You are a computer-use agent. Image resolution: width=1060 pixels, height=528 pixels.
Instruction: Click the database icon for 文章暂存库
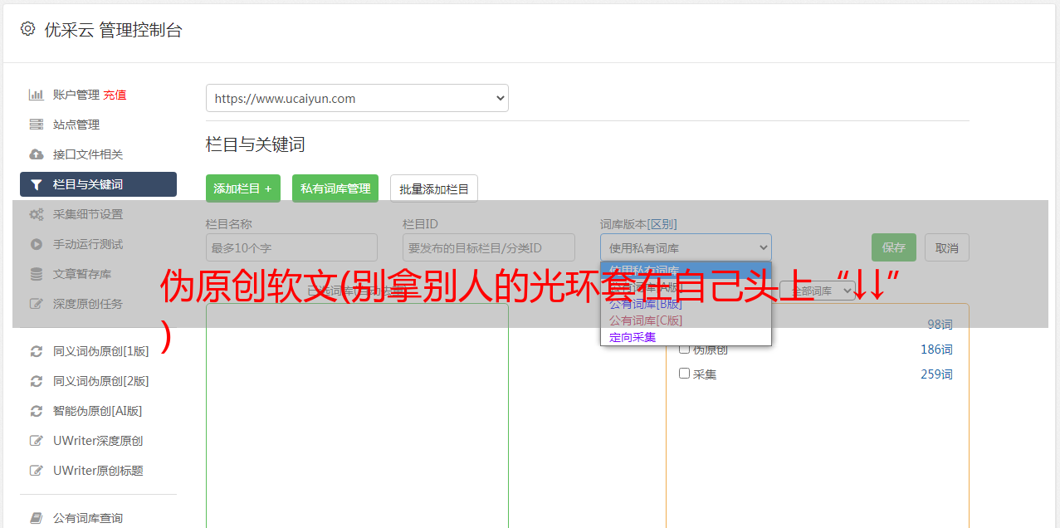[36, 274]
